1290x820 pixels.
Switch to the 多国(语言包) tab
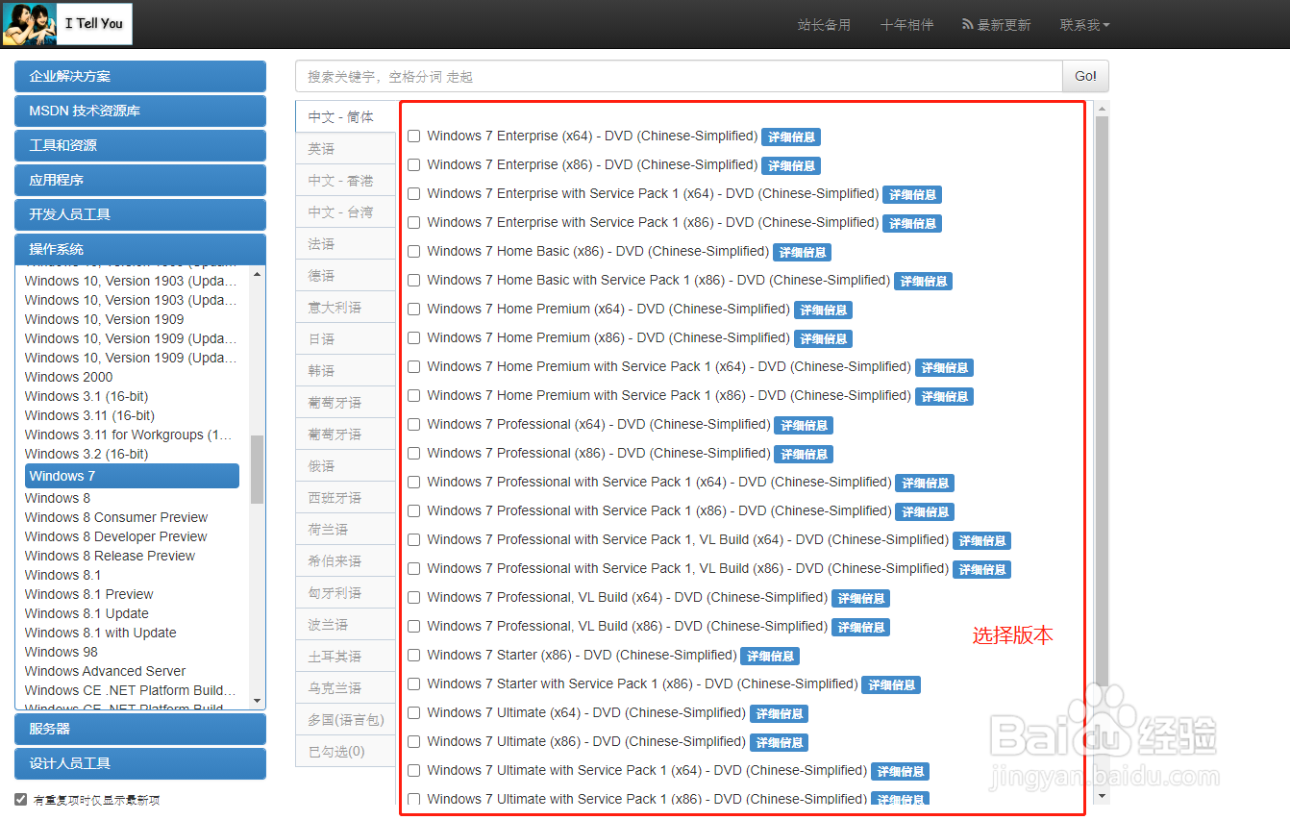(x=346, y=720)
